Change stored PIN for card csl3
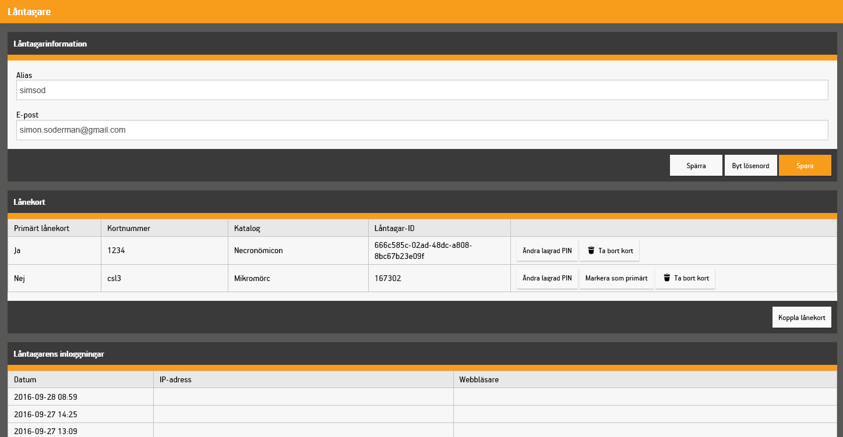Screen dimensions: 843x437 [x=547, y=278]
